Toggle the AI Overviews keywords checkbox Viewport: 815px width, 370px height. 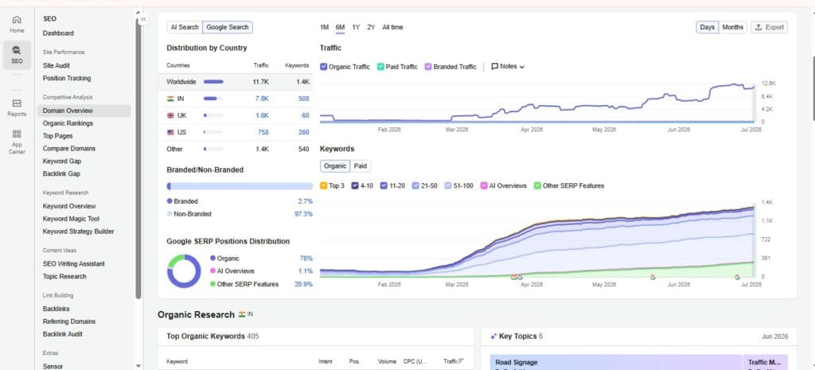484,185
